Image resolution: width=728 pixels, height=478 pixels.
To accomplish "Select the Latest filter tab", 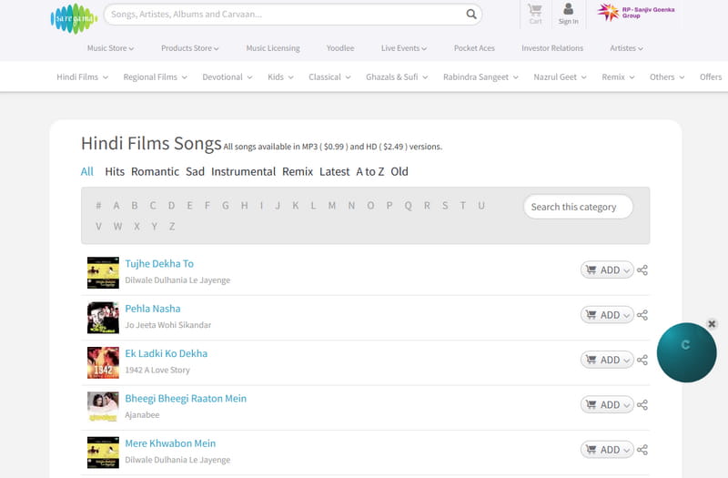I will click(334, 171).
